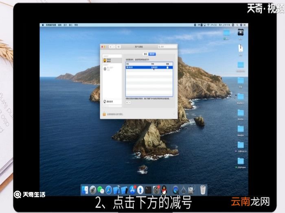Click the 种类 column header
The image size is (285, 213).
click(153, 64)
